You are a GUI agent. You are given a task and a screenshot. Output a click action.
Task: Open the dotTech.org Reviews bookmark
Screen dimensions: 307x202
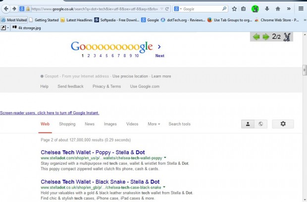[183, 20]
